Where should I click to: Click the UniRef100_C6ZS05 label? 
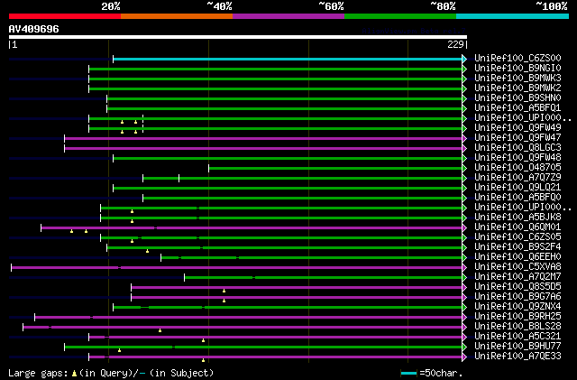tap(517, 237)
